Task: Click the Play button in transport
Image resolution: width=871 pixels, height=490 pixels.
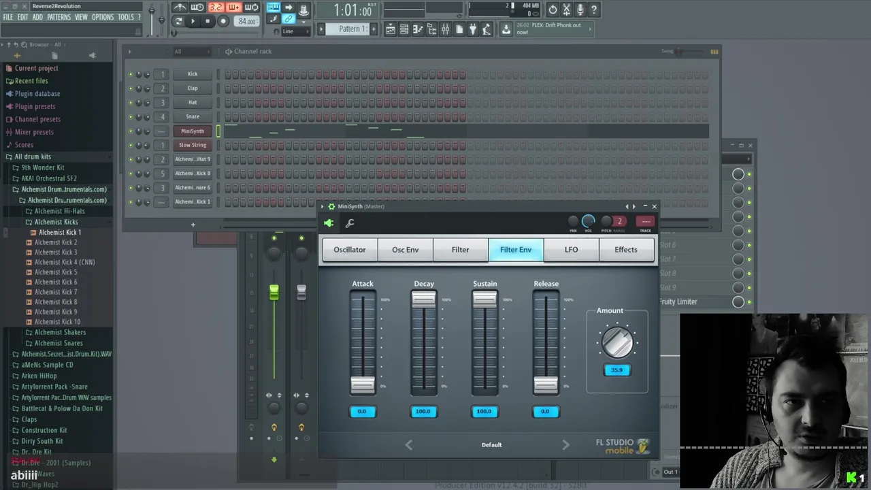Action: pos(193,21)
